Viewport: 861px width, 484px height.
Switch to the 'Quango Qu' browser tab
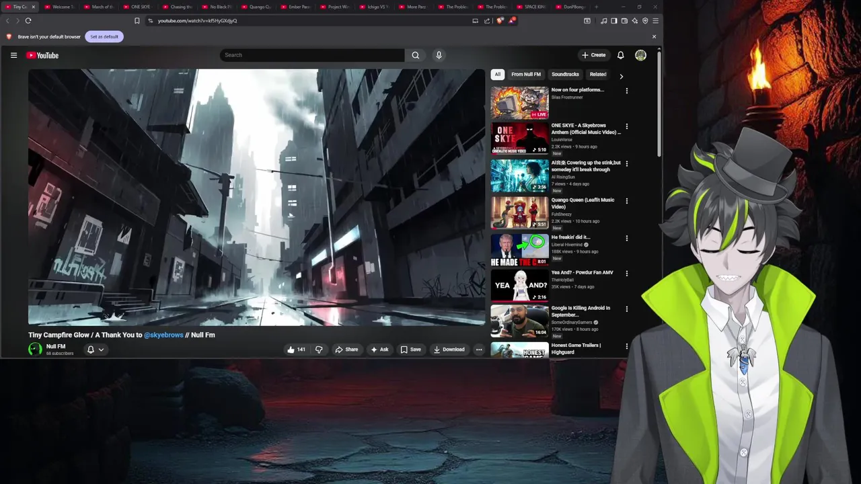tap(256, 7)
